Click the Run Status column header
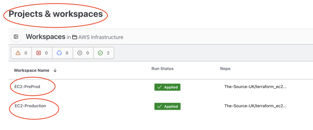Viewport: 313px width, 130px height. click(x=163, y=69)
